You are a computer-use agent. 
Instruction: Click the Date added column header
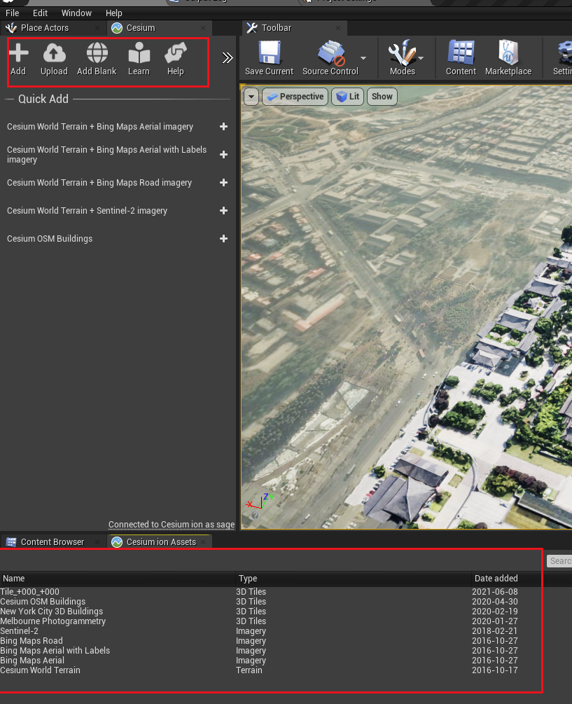(x=496, y=578)
